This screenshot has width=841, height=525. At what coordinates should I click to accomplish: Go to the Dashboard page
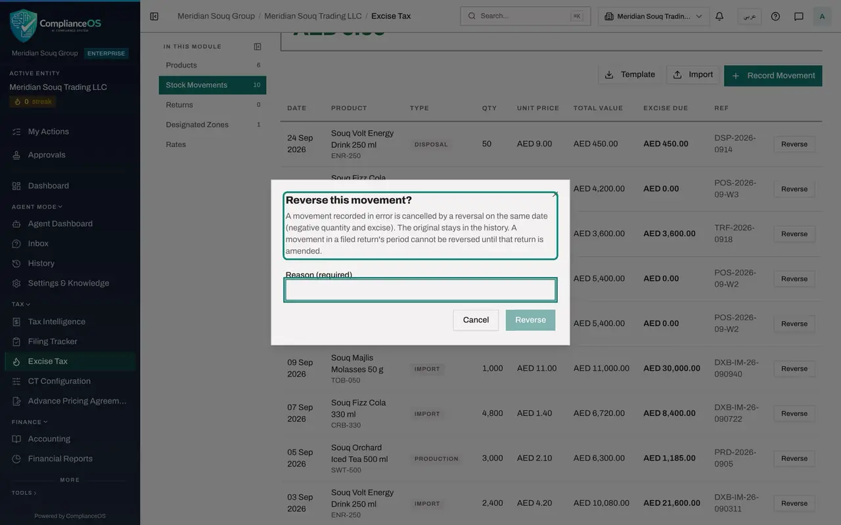coord(70,186)
